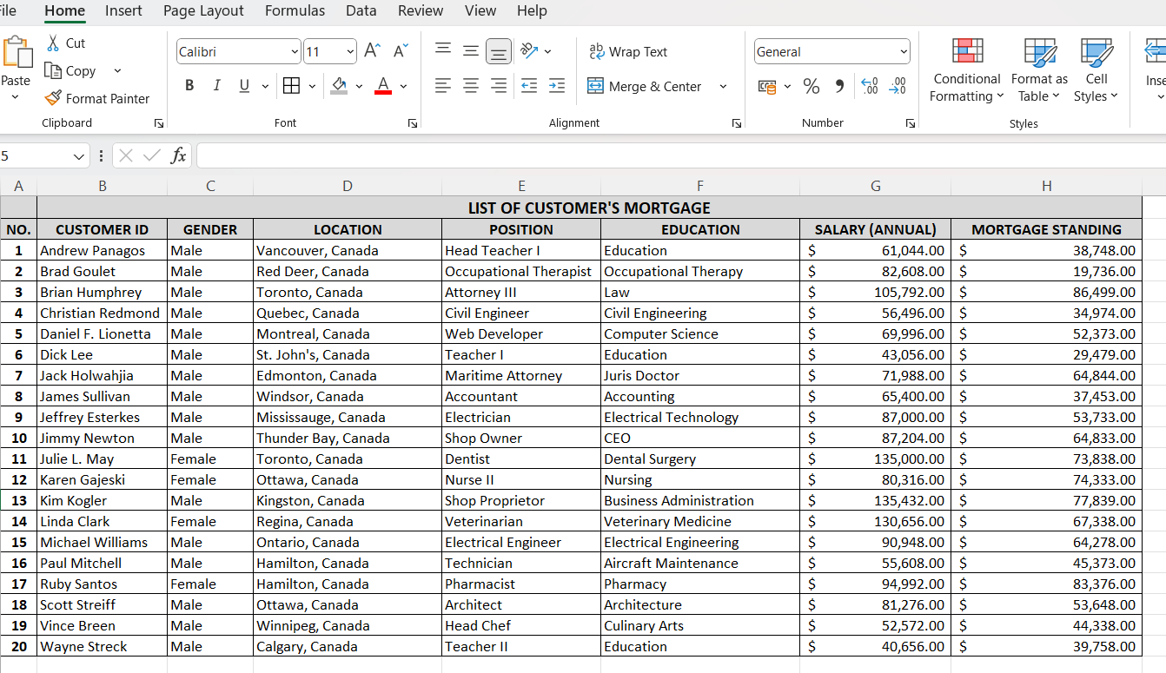Click the Decrease Decimal icon
This screenshot has width=1166, height=673.
click(898, 86)
